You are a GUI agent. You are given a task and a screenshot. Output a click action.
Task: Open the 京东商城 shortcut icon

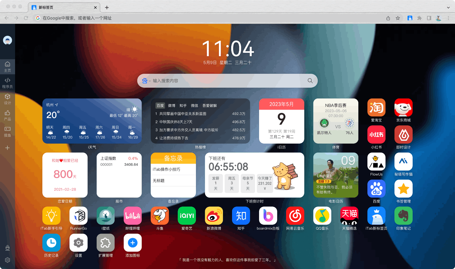pos(403,108)
